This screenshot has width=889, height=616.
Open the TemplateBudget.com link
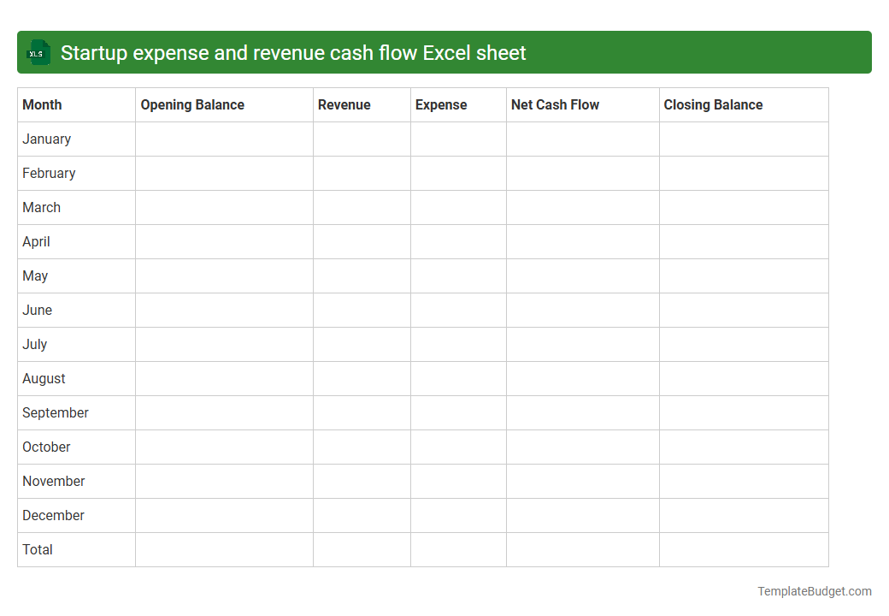(814, 590)
